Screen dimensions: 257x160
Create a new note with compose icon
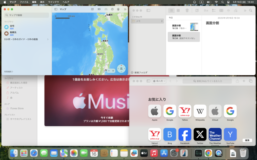(x=197, y=11)
